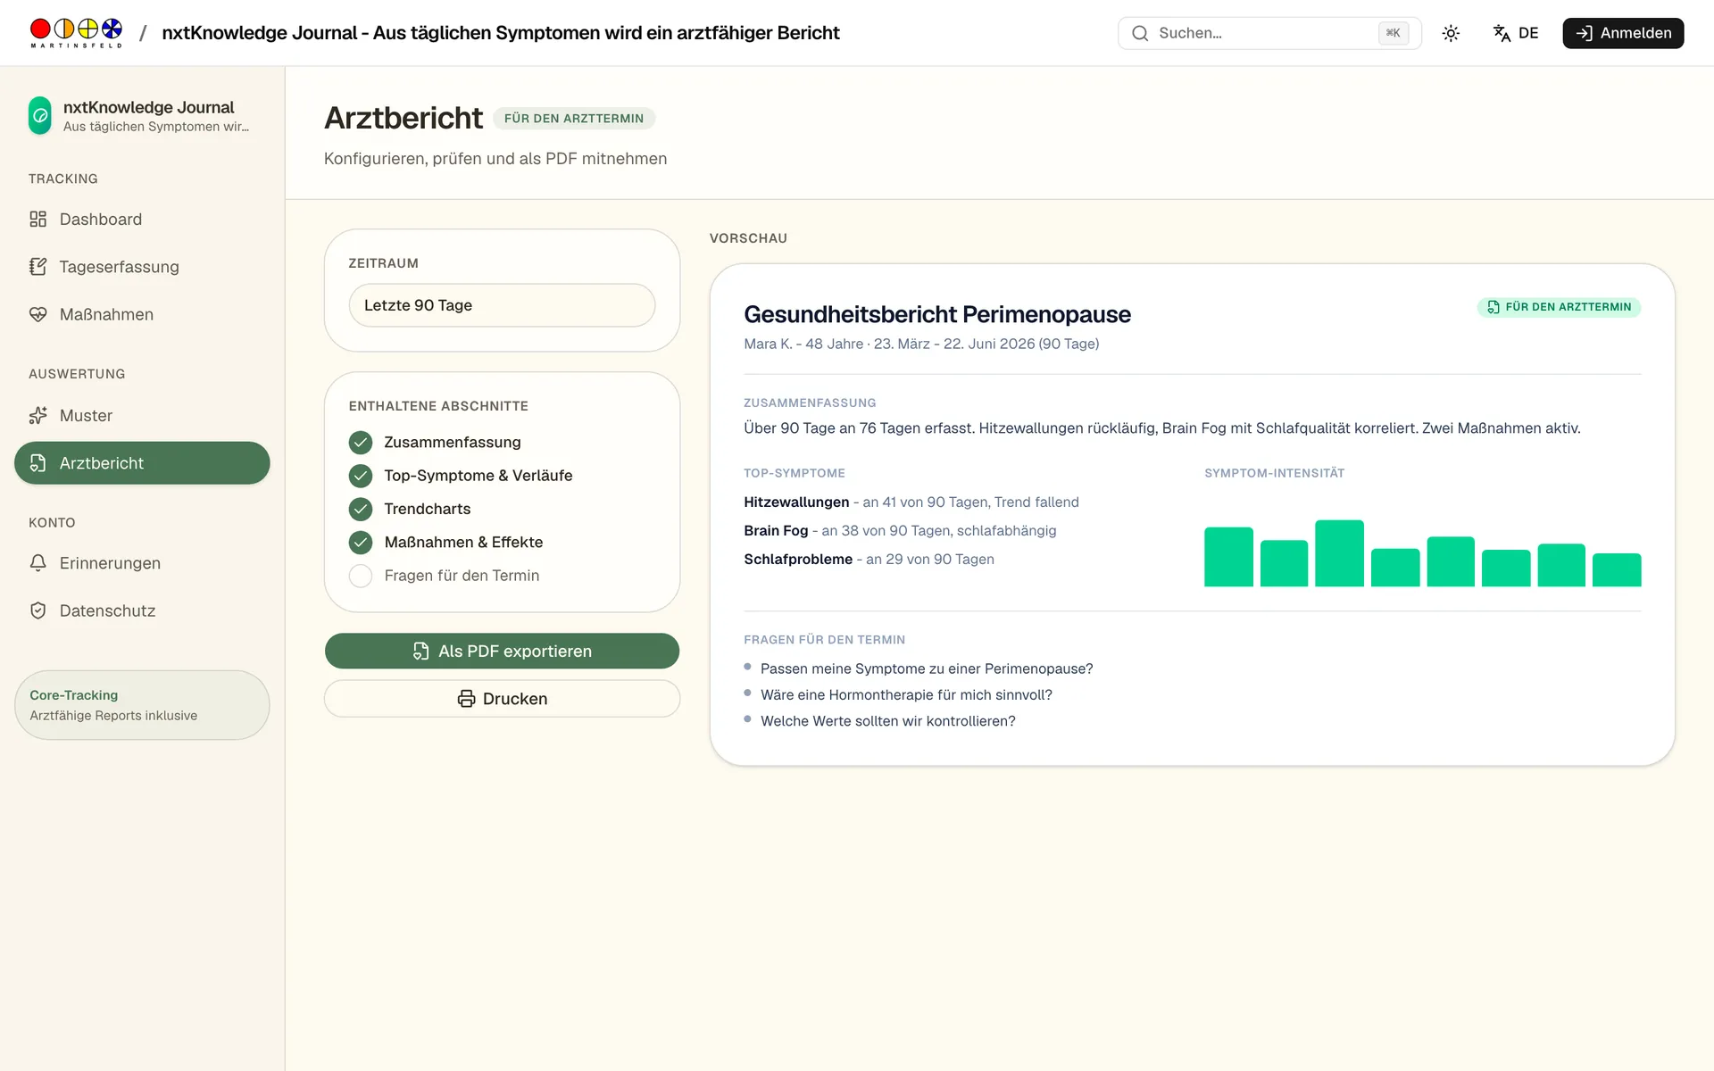The height and width of the screenshot is (1071, 1714).
Task: Open Dashboard in the sidebar
Action: (x=142, y=220)
